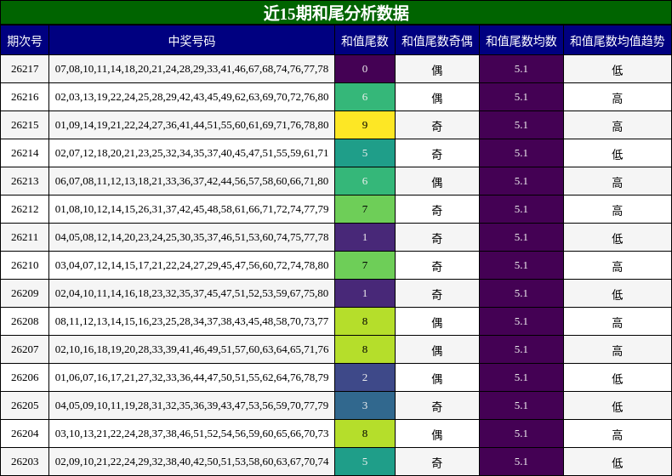This screenshot has width=672, height=476.
Task: Select period number 26214
Action: pyautogui.click(x=25, y=153)
